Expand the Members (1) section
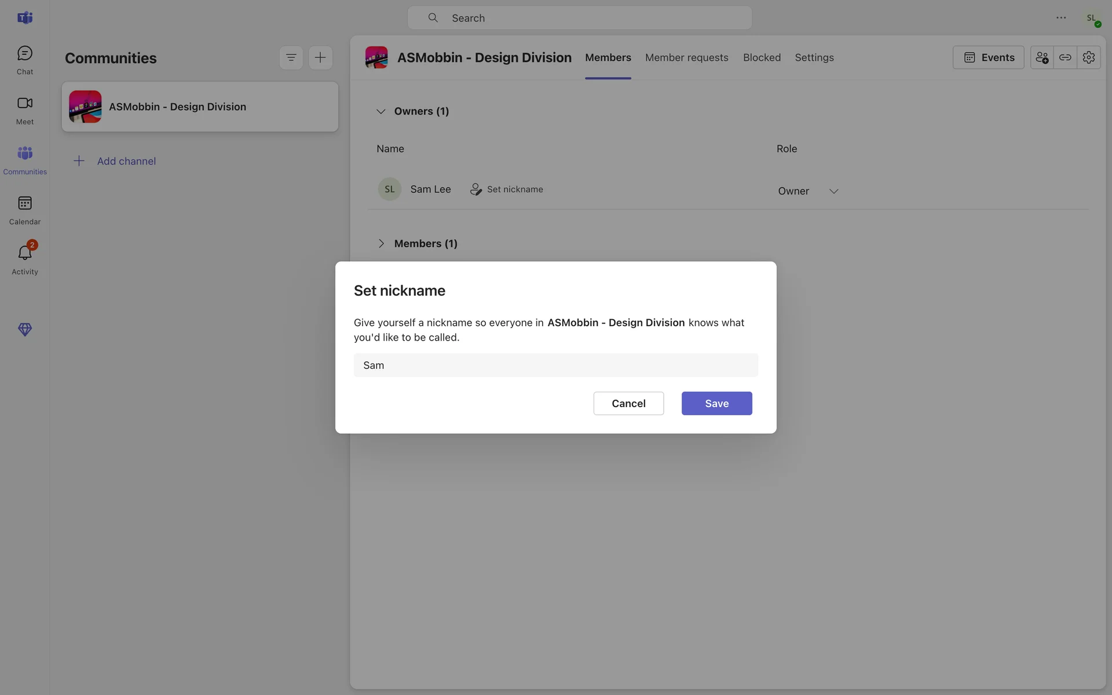Screen dimensions: 1112x695 (381, 243)
